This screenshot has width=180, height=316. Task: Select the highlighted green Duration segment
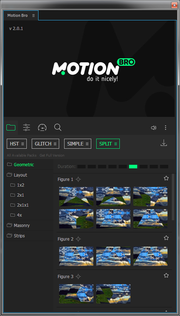[x=133, y=167]
